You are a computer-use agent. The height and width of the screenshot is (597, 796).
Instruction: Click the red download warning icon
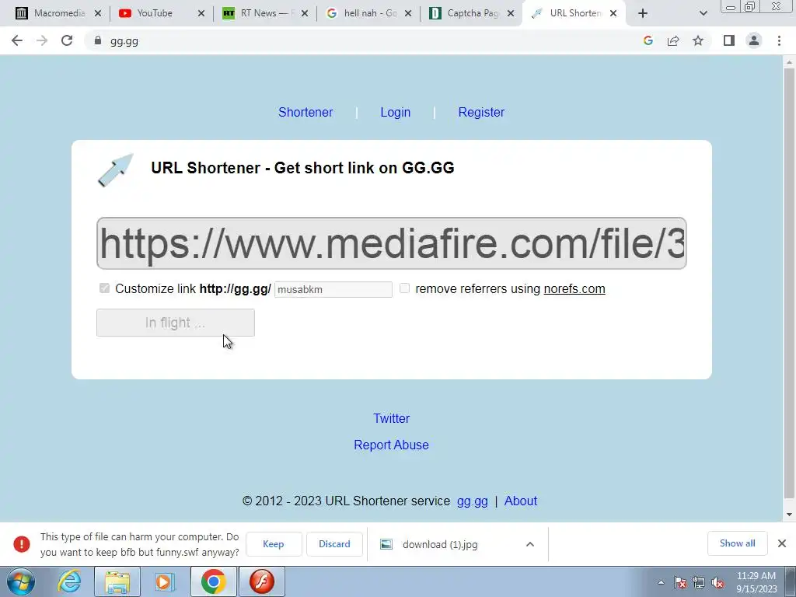(21, 544)
